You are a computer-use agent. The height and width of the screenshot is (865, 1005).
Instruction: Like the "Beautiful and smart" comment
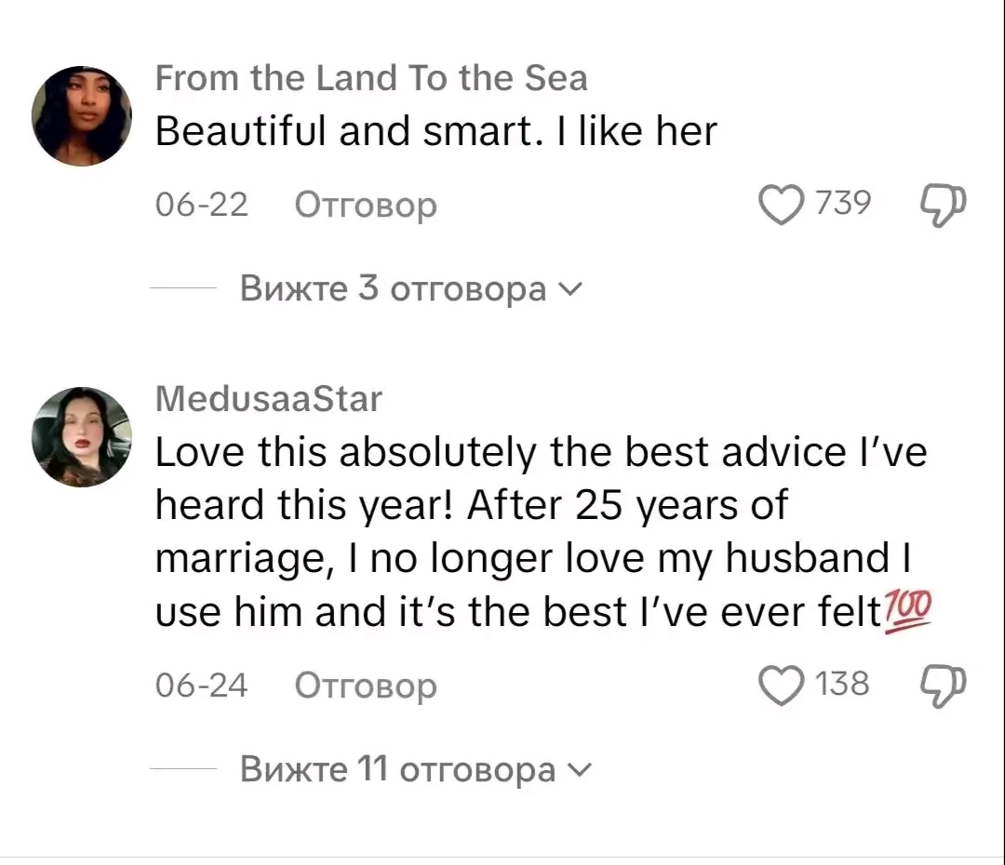(780, 204)
